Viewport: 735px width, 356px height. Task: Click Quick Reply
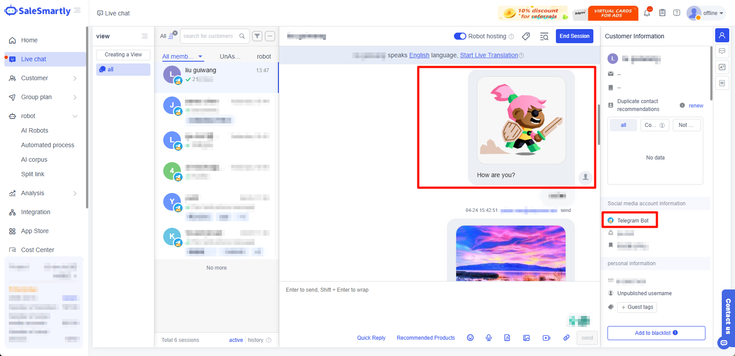tap(371, 338)
